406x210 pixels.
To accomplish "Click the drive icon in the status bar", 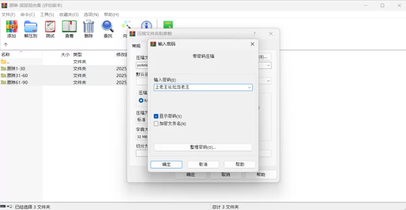I will 3,206.
